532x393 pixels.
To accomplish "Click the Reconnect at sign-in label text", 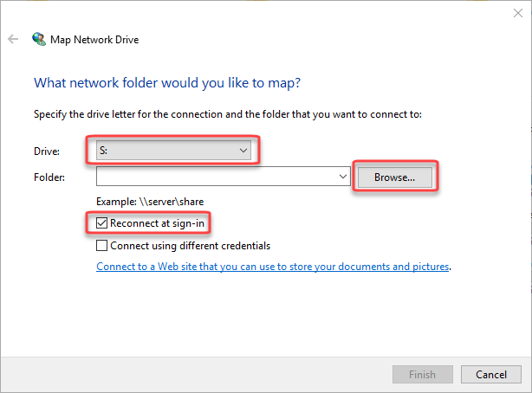I will pyautogui.click(x=159, y=224).
